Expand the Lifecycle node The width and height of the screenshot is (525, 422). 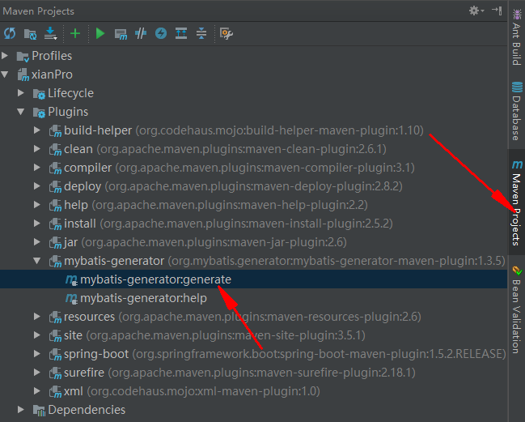click(x=21, y=93)
